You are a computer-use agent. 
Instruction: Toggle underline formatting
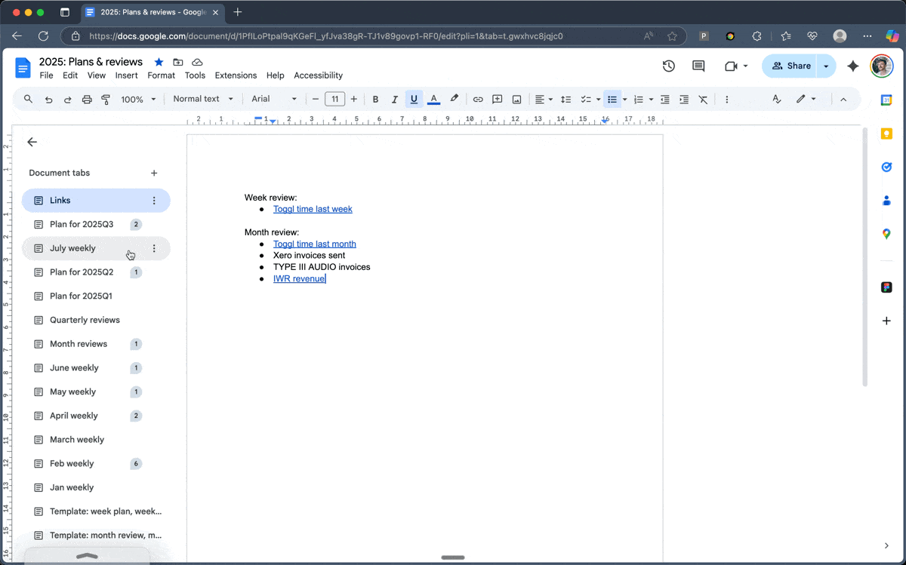click(x=414, y=99)
